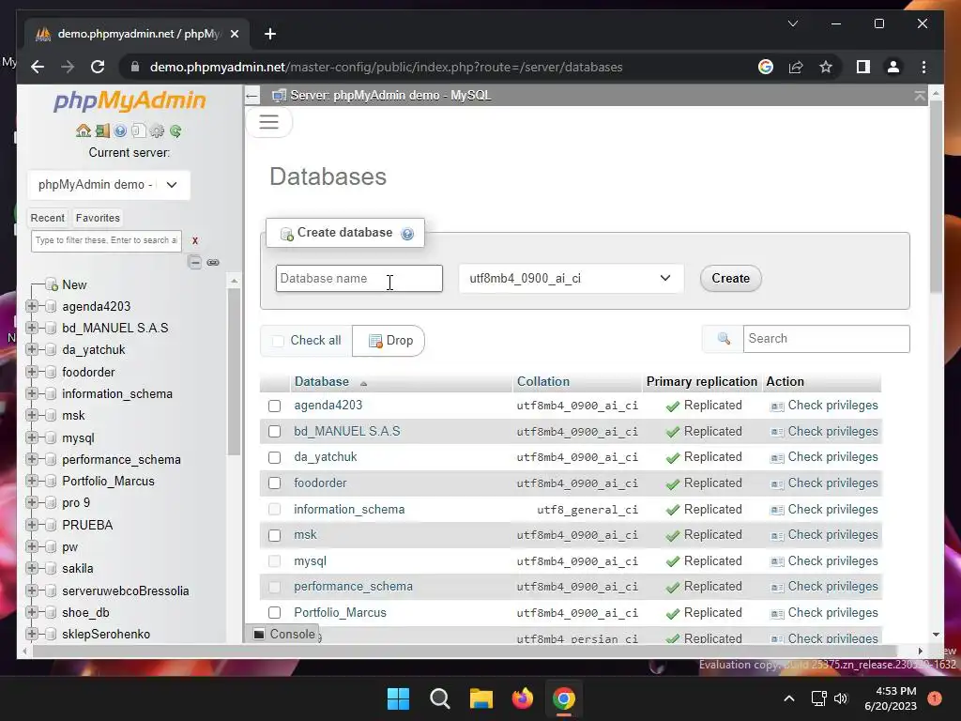961x721 pixels.
Task: Tick the da_yatchuk database checkbox
Action: pos(275,457)
